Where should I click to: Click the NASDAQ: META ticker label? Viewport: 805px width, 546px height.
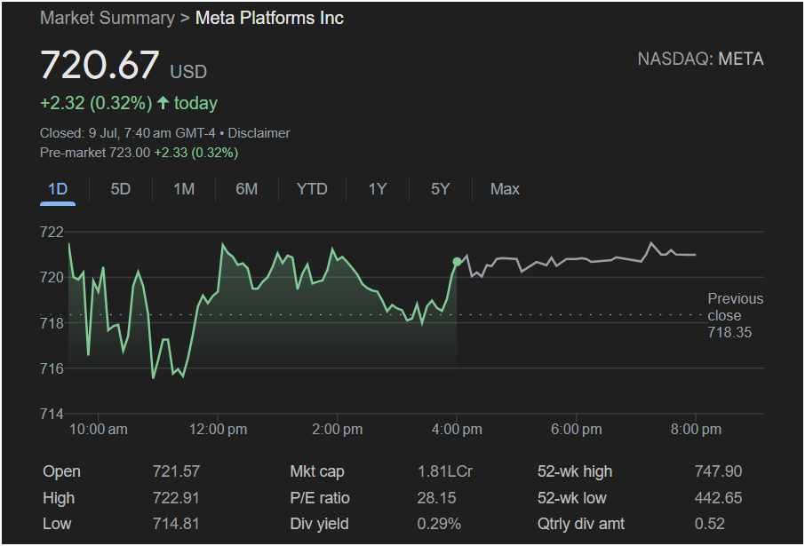click(700, 59)
